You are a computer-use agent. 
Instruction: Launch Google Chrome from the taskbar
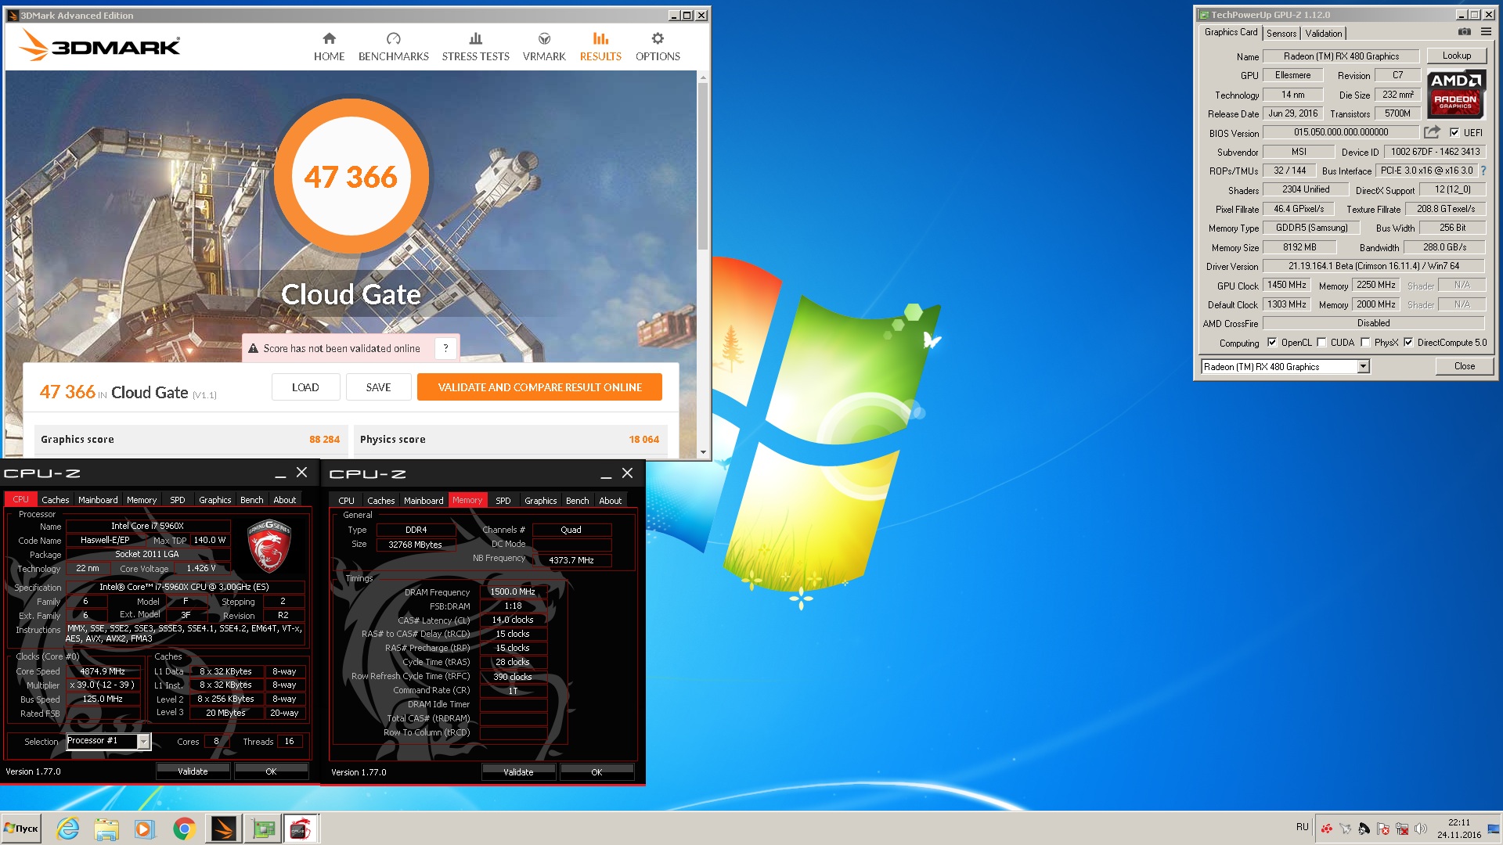pyautogui.click(x=184, y=829)
